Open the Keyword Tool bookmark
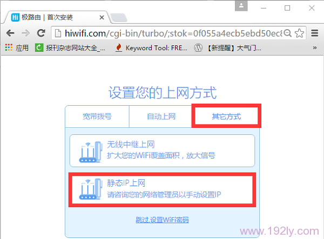 pos(150,47)
